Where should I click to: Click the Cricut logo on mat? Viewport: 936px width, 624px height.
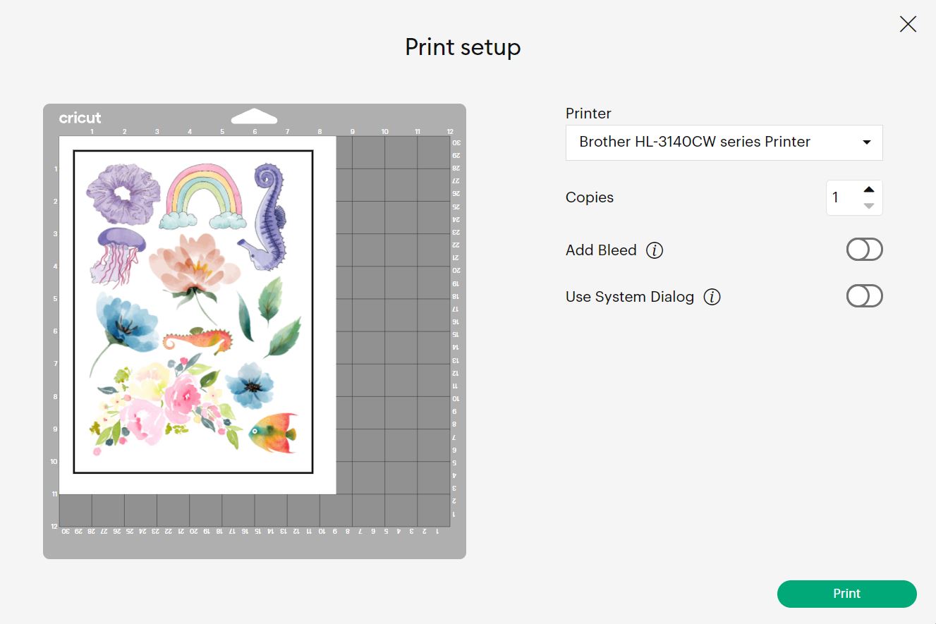coord(80,118)
